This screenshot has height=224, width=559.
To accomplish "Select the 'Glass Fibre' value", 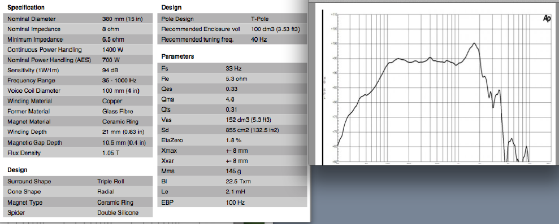I will point(118,112).
